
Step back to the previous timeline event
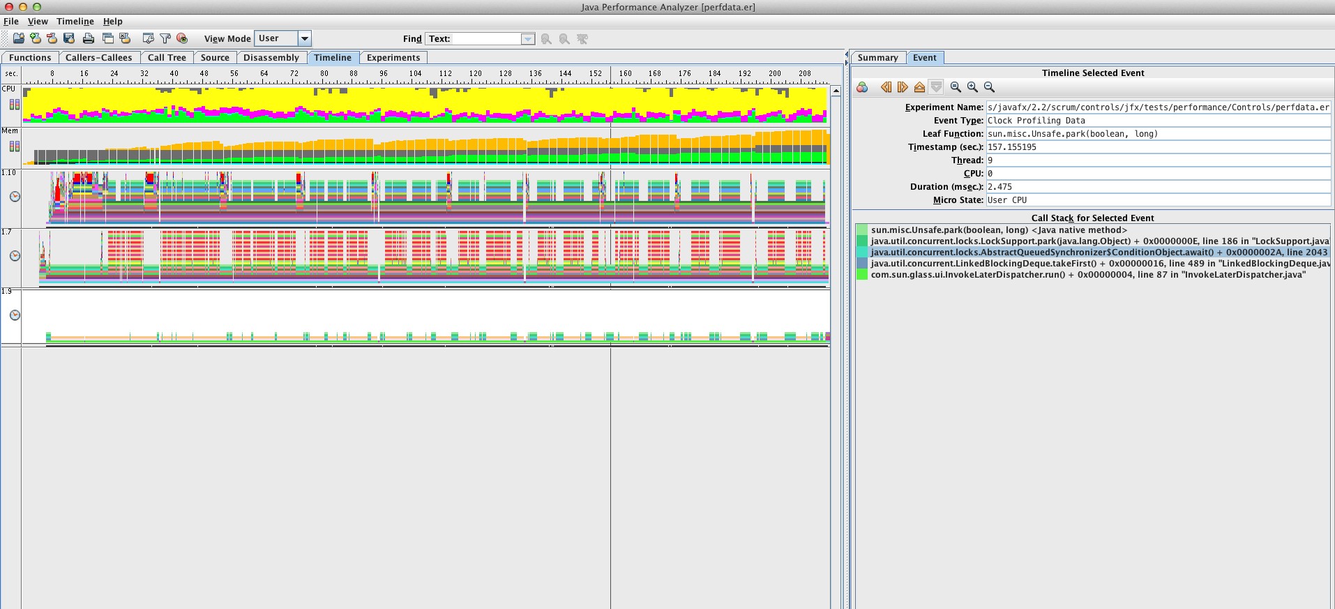[886, 87]
